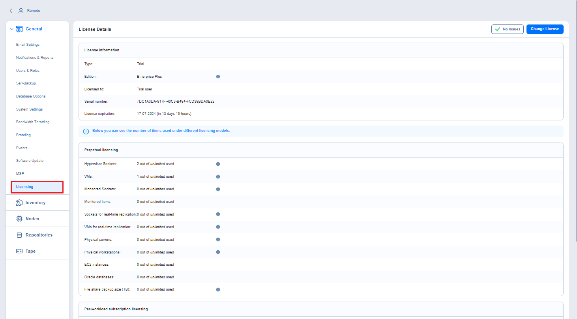The image size is (577, 319).
Task: Click info icon for Hypervisor Sockets row
Action: tap(218, 164)
